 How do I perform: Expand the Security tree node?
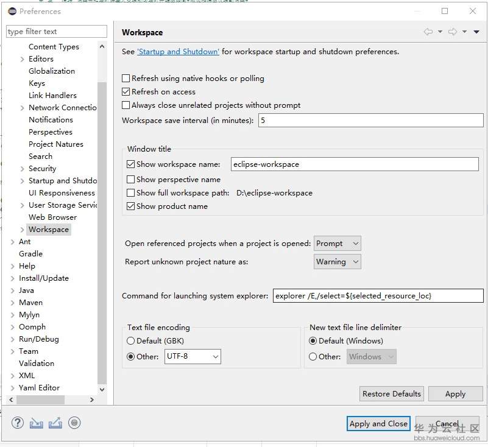pyautogui.click(x=22, y=169)
